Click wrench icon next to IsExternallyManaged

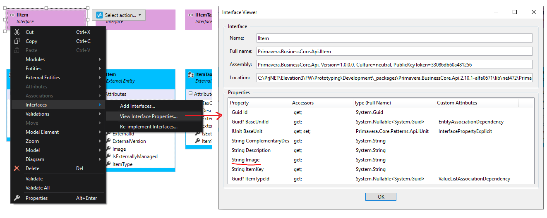coord(109,156)
